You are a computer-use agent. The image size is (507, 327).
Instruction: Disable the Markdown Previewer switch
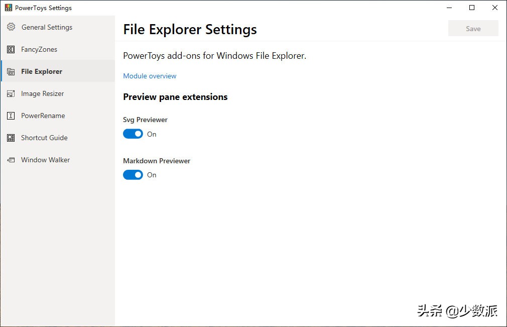click(133, 175)
